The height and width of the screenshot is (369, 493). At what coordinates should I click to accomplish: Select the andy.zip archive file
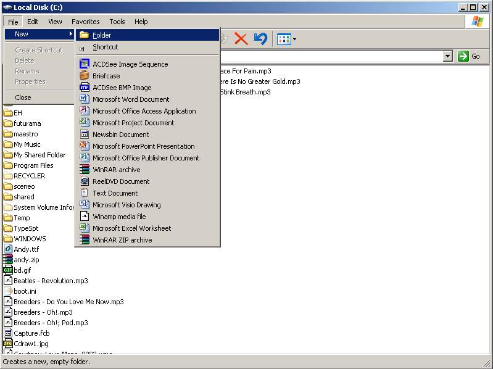pyautogui.click(x=22, y=260)
